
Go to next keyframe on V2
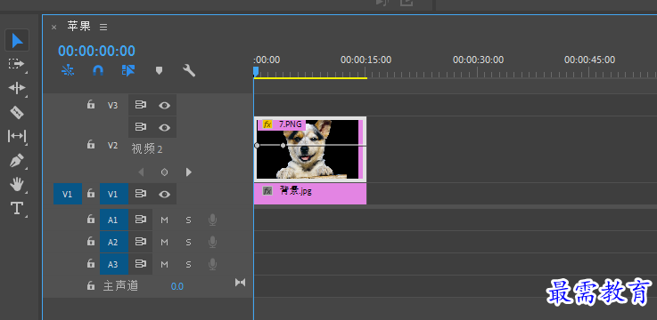(x=189, y=172)
